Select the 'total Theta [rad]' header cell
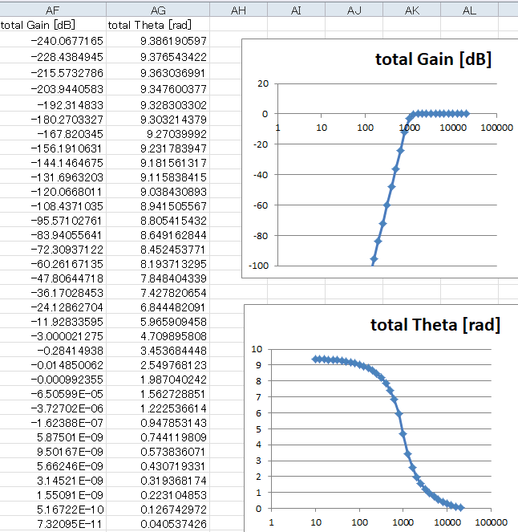Screen dimensions: 518x532 [x=158, y=25]
